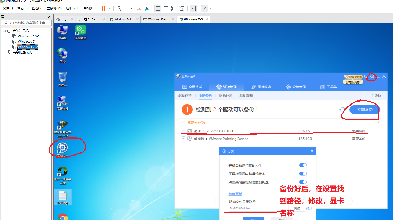Collapse the 需要备份(2) driver list
393x220 pixels.
coord(378,122)
